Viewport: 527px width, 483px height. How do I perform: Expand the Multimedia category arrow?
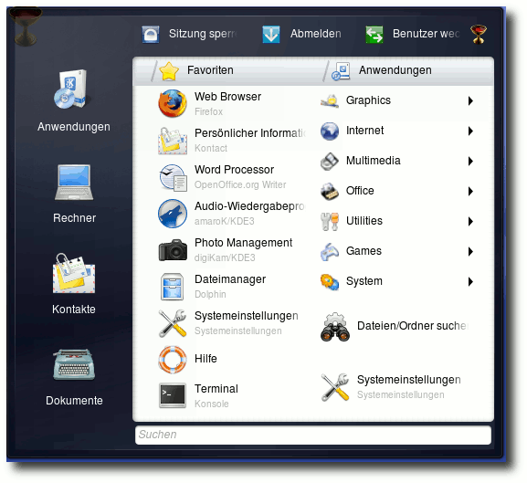tap(470, 162)
